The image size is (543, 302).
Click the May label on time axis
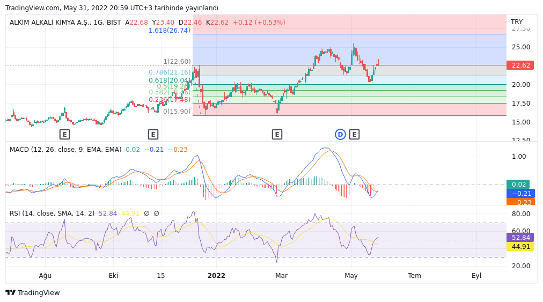coord(351,276)
